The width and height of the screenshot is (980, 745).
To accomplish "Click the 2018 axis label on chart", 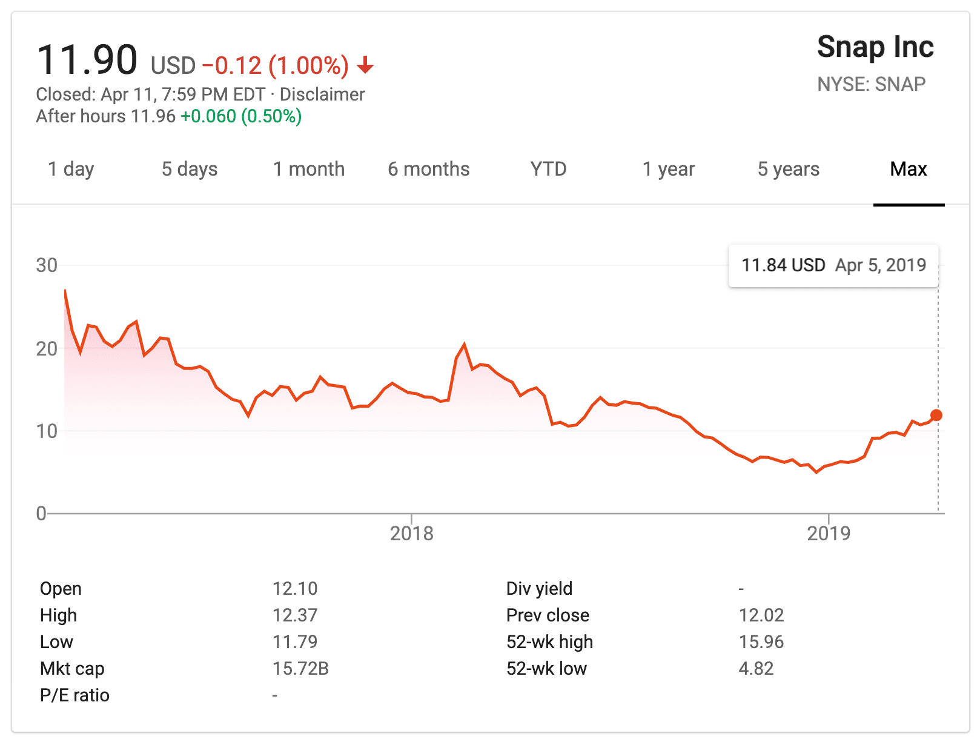I will point(412,533).
